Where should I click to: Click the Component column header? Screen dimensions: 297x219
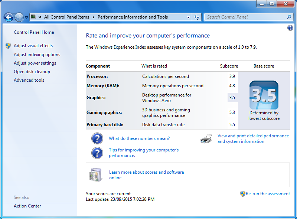click(98, 66)
